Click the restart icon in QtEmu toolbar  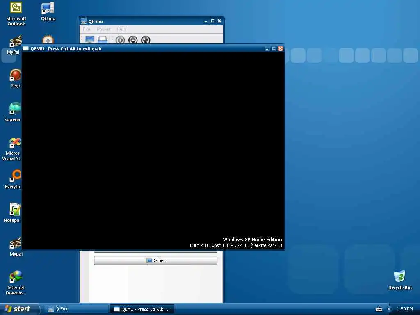(x=146, y=40)
